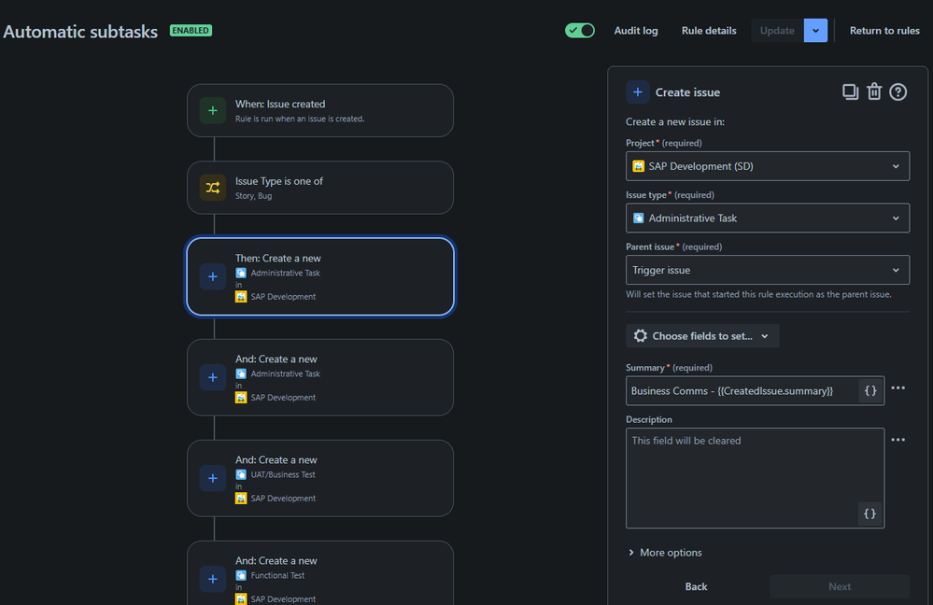Image resolution: width=933 pixels, height=605 pixels.
Task: Insert smart value in Summary via braces icon
Action: point(869,391)
